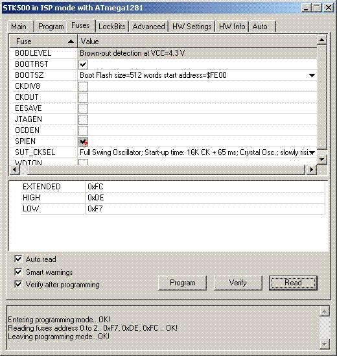Close the STK500 dialog window
The height and width of the screenshot is (356, 337).
pyautogui.click(x=329, y=8)
